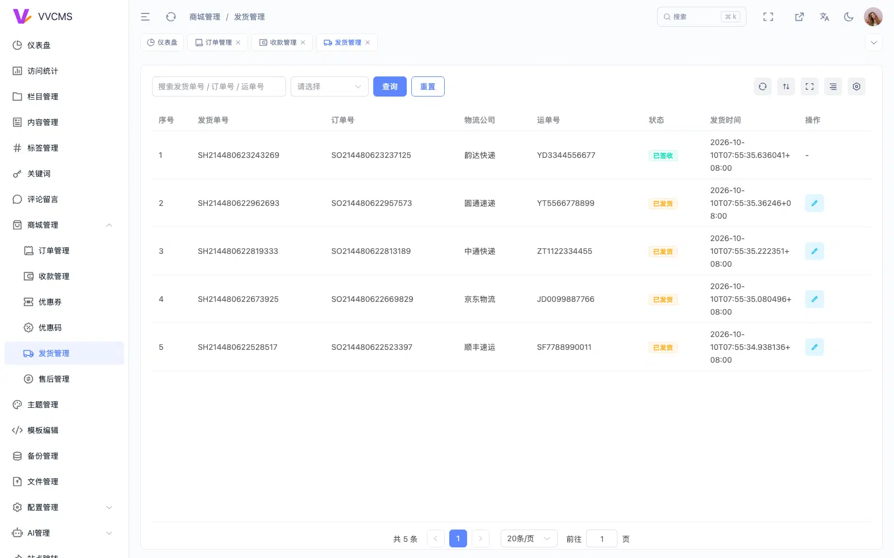894x558 pixels.
Task: Open 关键词 in the sidebar
Action: [x=64, y=174]
